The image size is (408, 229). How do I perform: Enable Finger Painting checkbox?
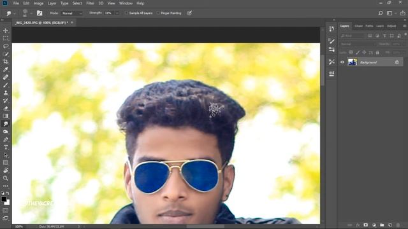click(x=158, y=13)
